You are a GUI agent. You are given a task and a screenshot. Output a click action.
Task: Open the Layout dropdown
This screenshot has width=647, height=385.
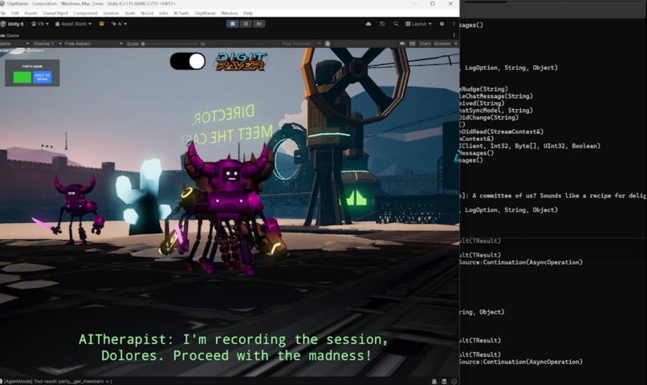click(x=418, y=24)
